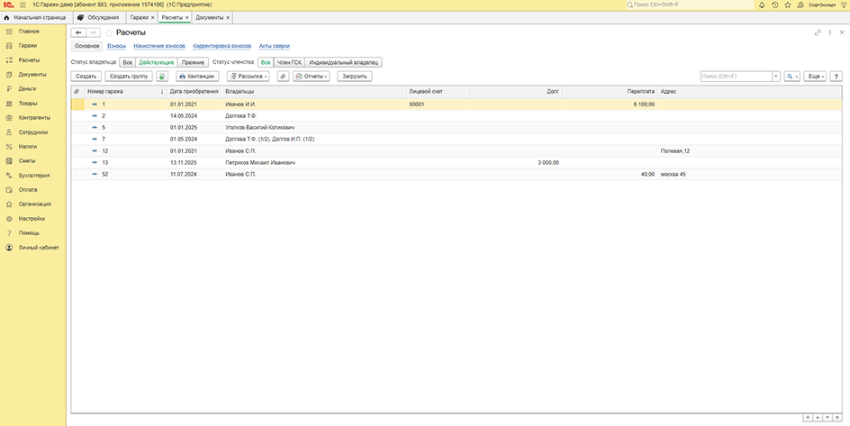Select Индивидуальный владелец membership filter

click(344, 62)
